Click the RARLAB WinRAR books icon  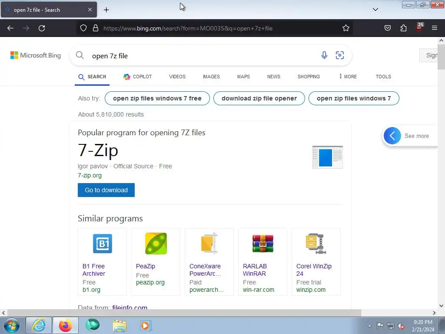pos(263,244)
